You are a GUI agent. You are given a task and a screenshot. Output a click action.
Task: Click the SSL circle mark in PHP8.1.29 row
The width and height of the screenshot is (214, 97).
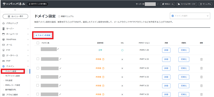point(122,50)
